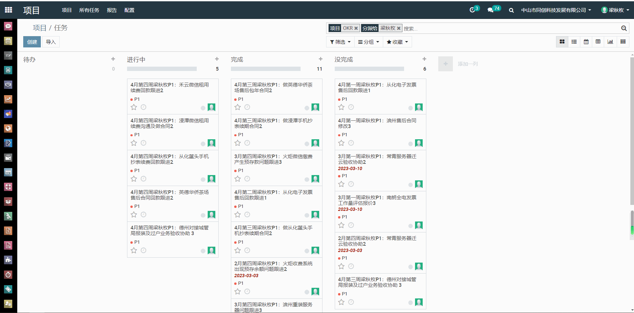This screenshot has width=634, height=313.
Task: Add a task to 进行中 column with plus
Action: (217, 59)
